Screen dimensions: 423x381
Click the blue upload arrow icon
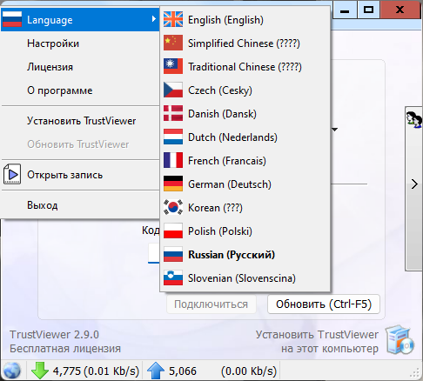coord(156,371)
